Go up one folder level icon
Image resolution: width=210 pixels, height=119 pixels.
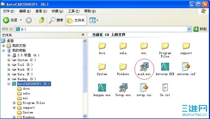click(x=42, y=20)
